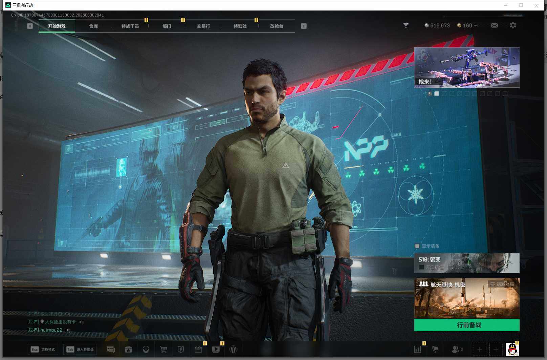Screen dimensions: 547x360
Task: Switch to the 部门 tab
Action: coord(167,26)
